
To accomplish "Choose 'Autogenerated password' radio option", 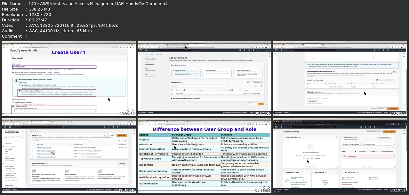I will click(13, 102).
